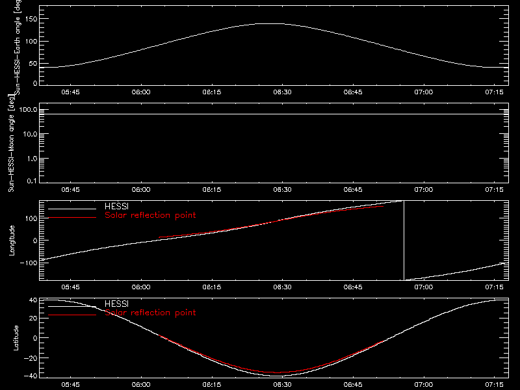Image resolution: width=520 pixels, height=390 pixels.
Task: Click 06:45 time label under Moon angle plot
Action: coord(353,189)
